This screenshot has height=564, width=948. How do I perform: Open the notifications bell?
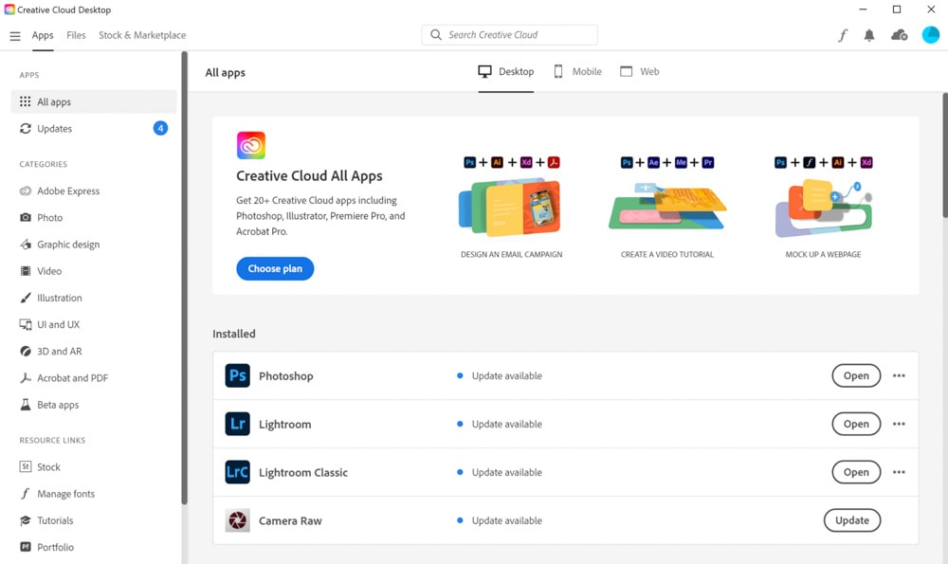click(869, 36)
